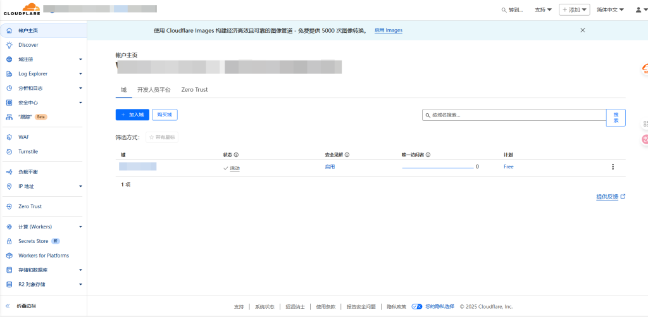This screenshot has height=317, width=648.
Task: Switch to the 开发人员平台 tab
Action: point(154,90)
